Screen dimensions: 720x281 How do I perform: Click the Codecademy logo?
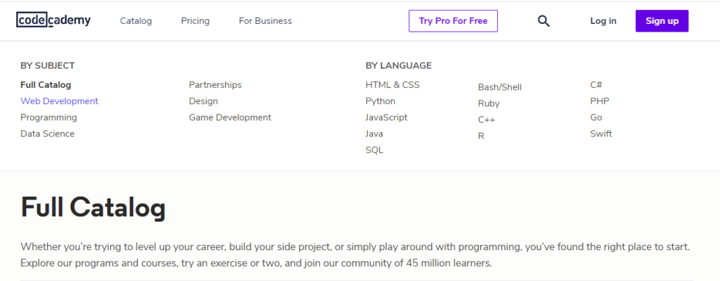53,20
